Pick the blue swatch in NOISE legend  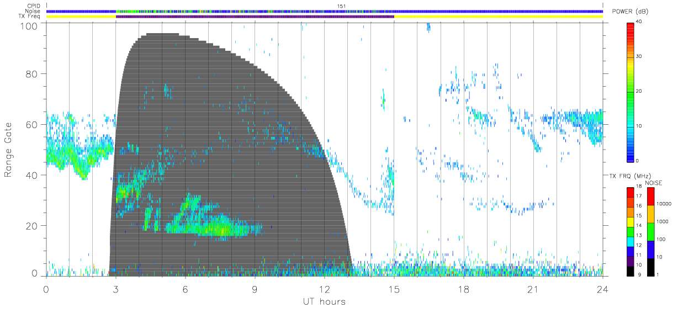tap(650, 250)
